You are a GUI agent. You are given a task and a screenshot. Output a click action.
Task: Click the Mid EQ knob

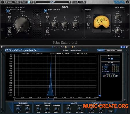pos(65,24)
